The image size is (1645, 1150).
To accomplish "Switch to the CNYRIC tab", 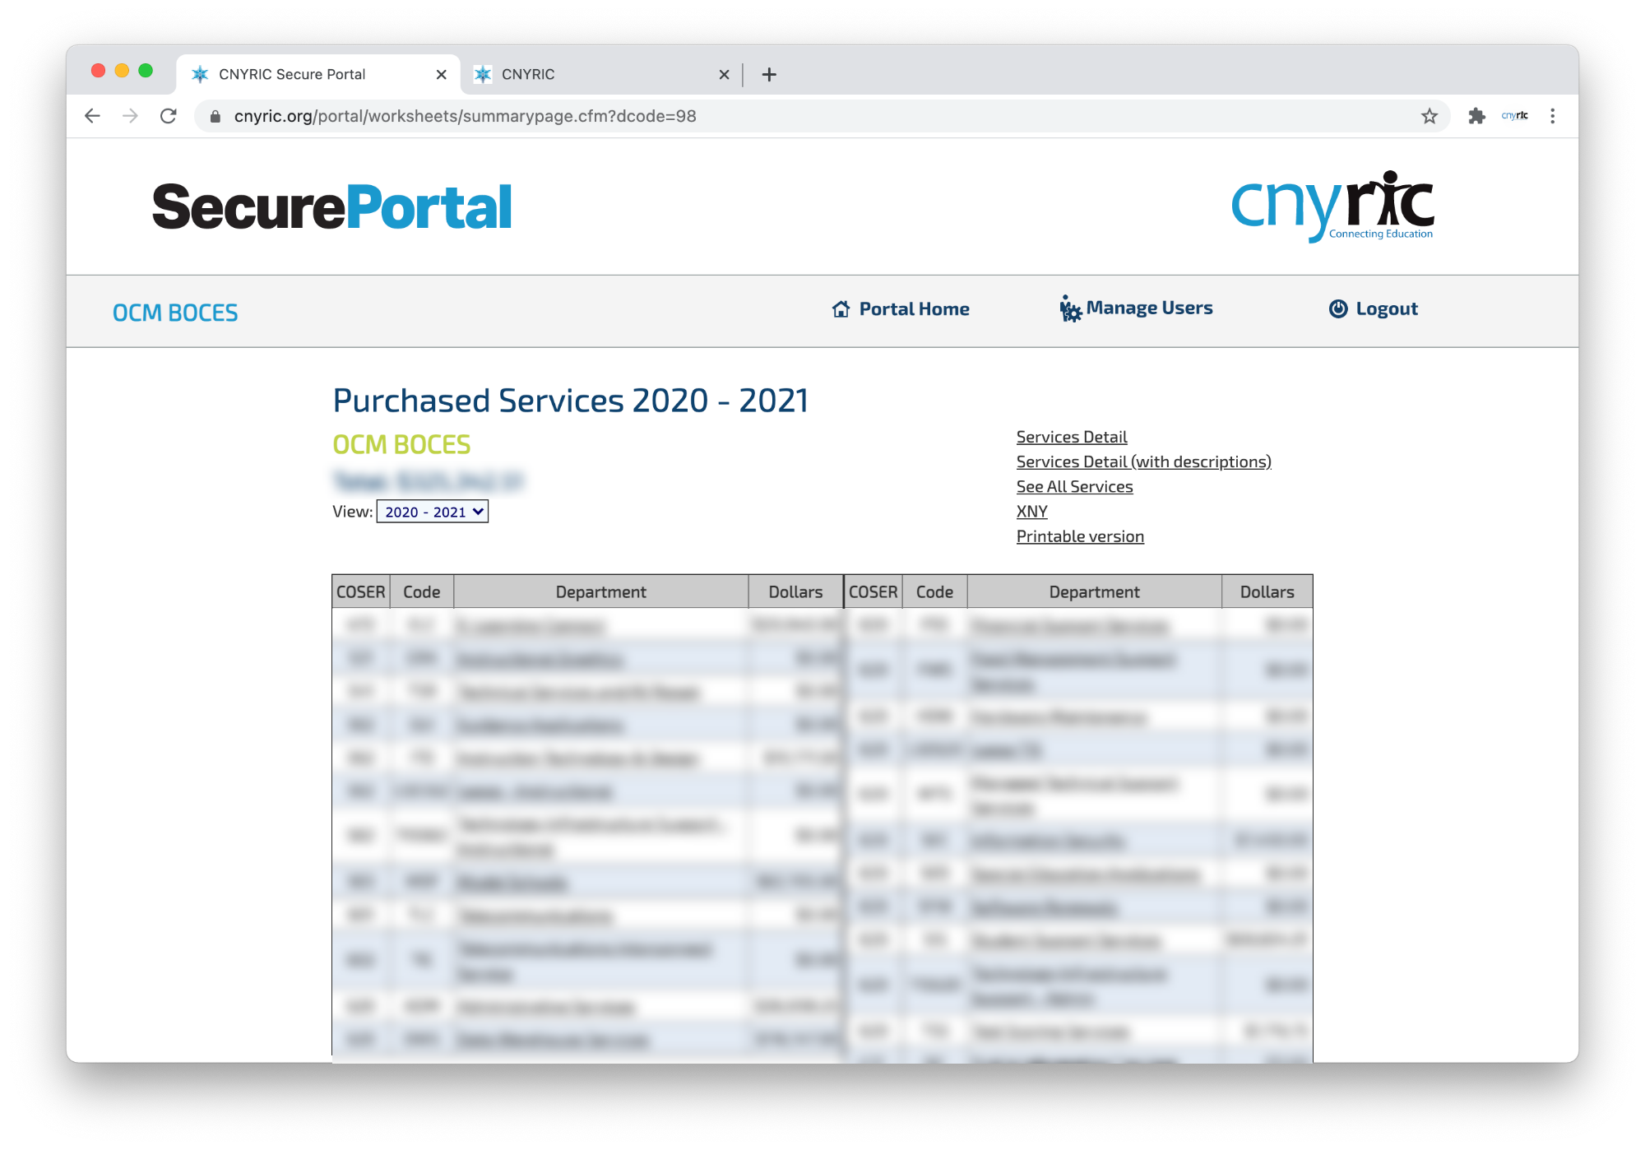I will (x=600, y=74).
